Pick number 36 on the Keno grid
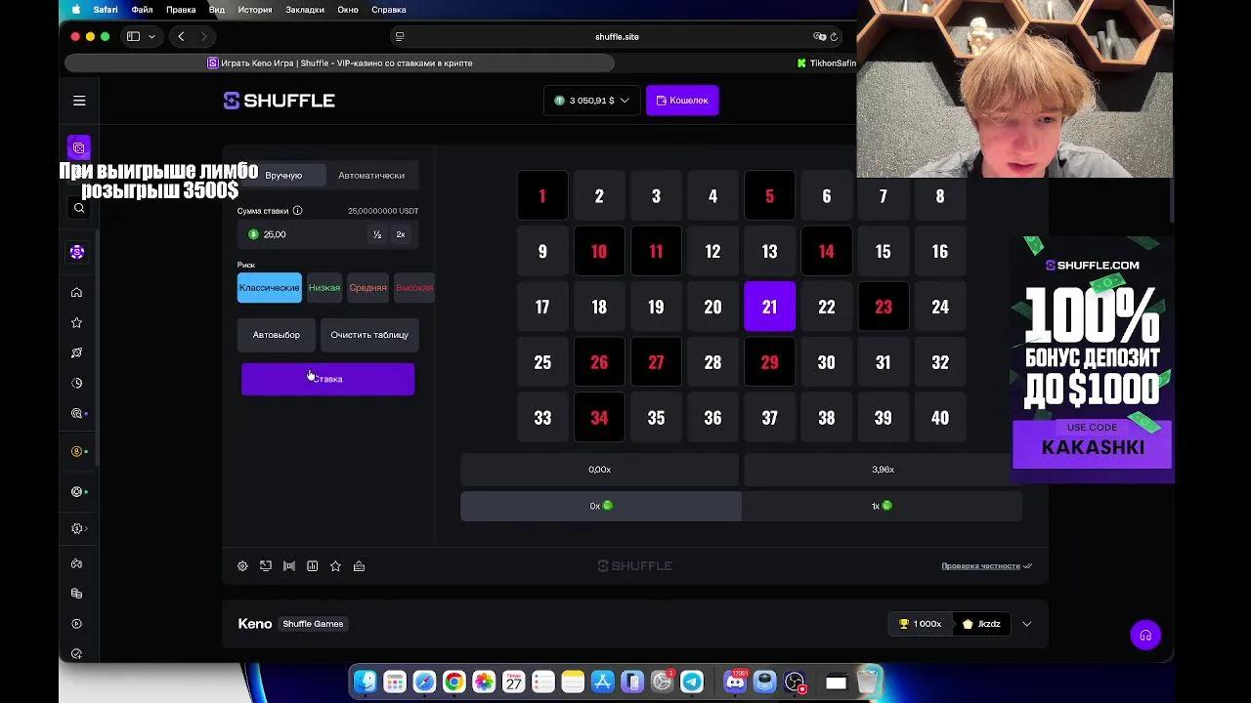This screenshot has height=703, width=1251. tap(713, 418)
